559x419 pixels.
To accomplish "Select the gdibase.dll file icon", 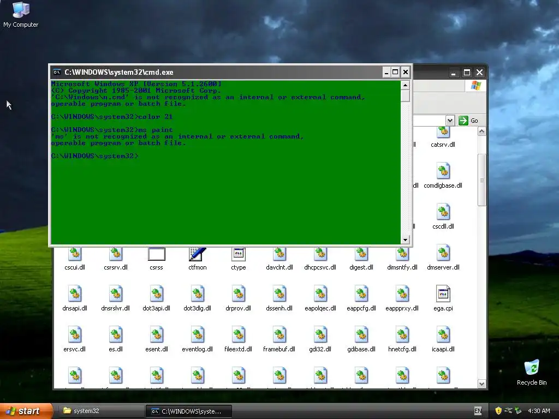I will (361, 339).
